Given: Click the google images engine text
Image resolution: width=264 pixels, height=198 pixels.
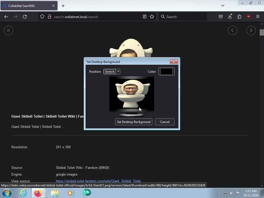Looking at the screenshot, I should coord(67,175).
